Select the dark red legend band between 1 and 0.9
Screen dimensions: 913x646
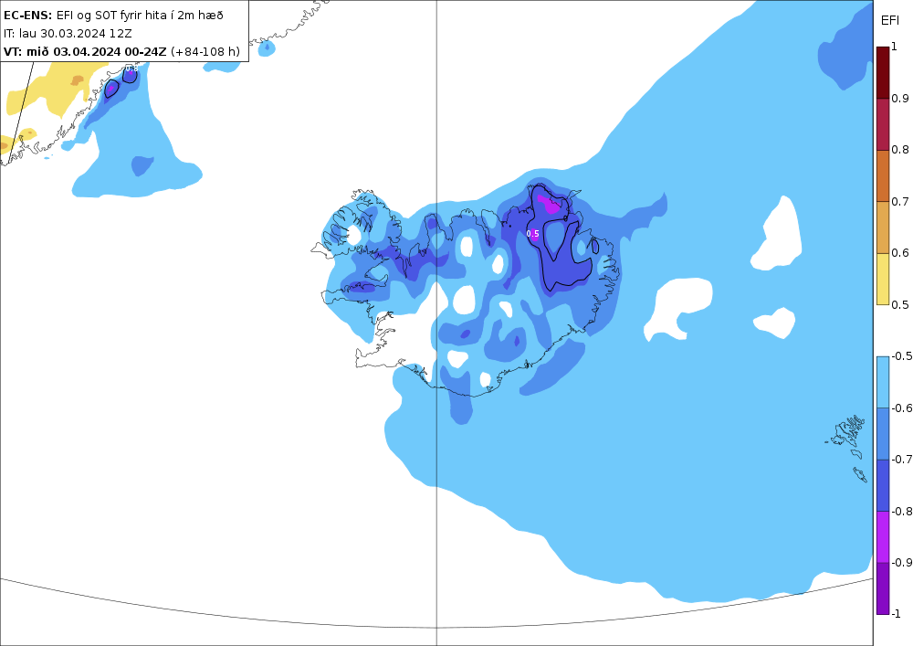tap(883, 73)
